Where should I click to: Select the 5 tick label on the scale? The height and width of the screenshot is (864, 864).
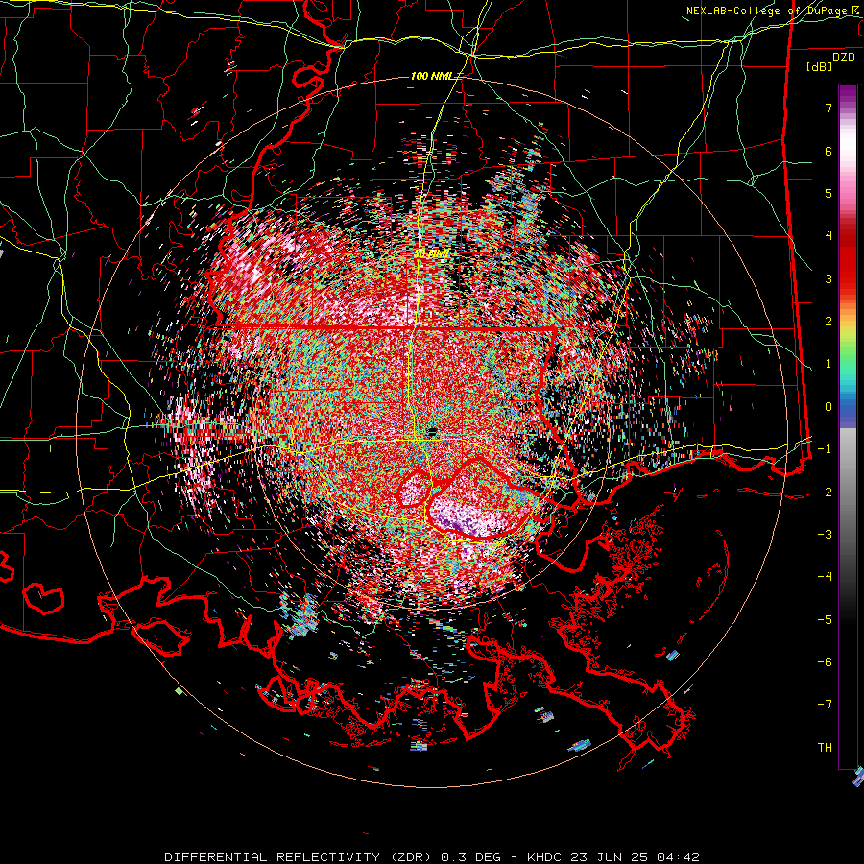coord(828,193)
